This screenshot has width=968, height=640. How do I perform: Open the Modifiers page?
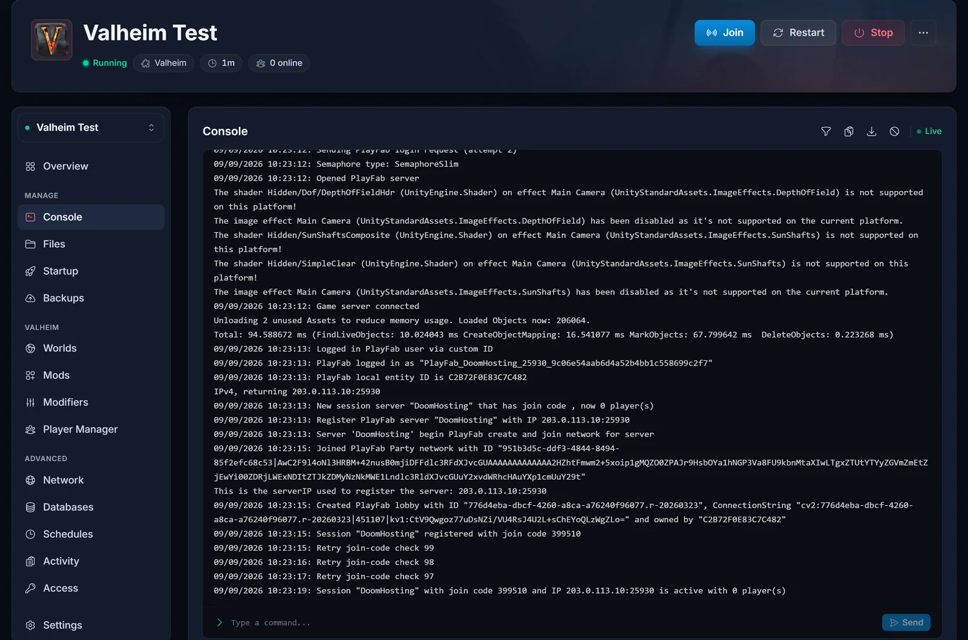91,402
